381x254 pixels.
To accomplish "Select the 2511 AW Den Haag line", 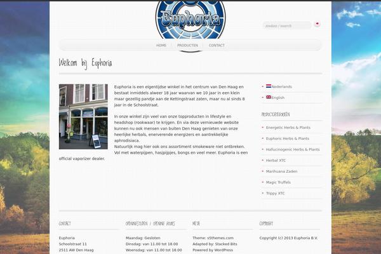I will [76, 250].
